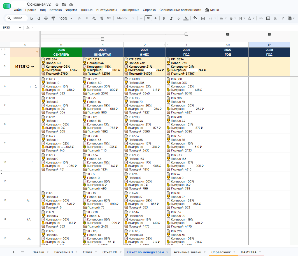Image resolution: width=298 pixels, height=256 pixels.
Task: Toggle strikethrough formatting
Action: [178, 18]
